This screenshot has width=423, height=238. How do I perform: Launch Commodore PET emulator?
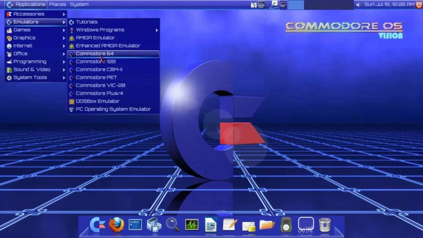point(113,77)
